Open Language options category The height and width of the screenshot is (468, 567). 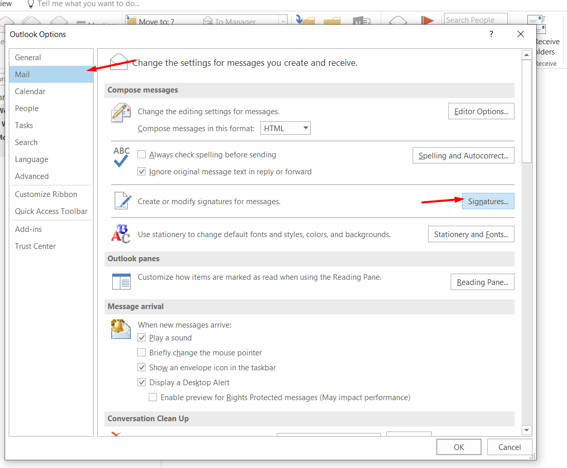click(51, 159)
